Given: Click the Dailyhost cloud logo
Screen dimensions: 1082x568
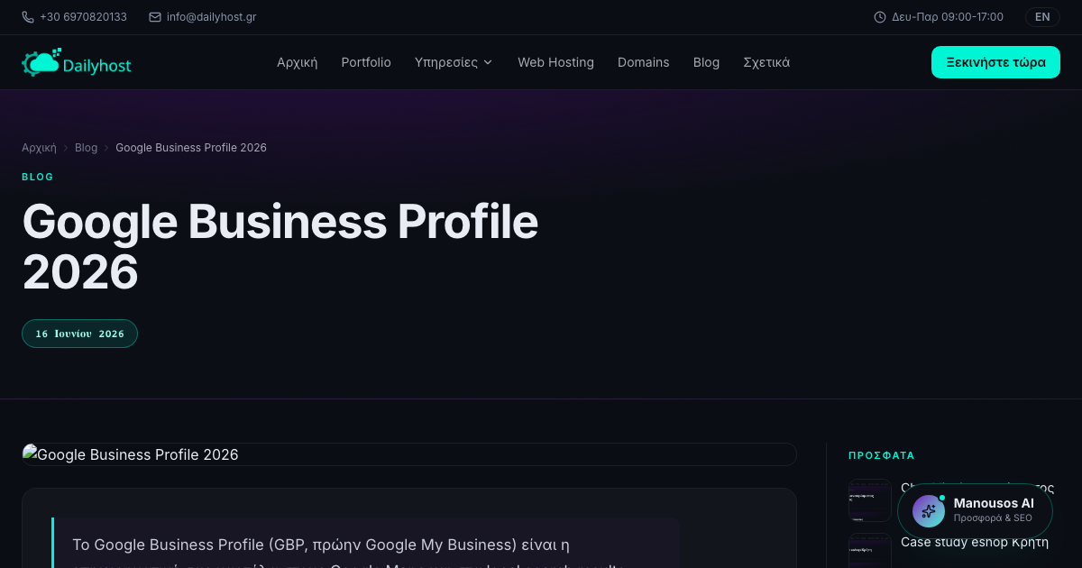Looking at the screenshot, I should click(x=77, y=62).
